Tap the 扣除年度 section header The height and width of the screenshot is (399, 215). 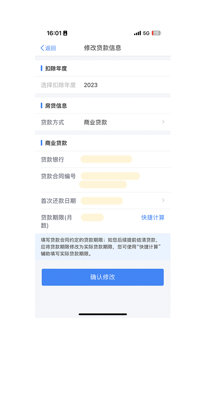[x=56, y=68]
